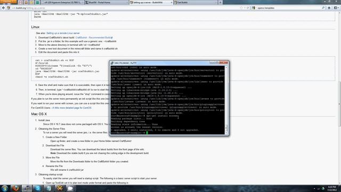Image resolution: width=341 pixels, height=192 pixels.
Task: Open the second pinned tab
Action: (x=26, y=2)
